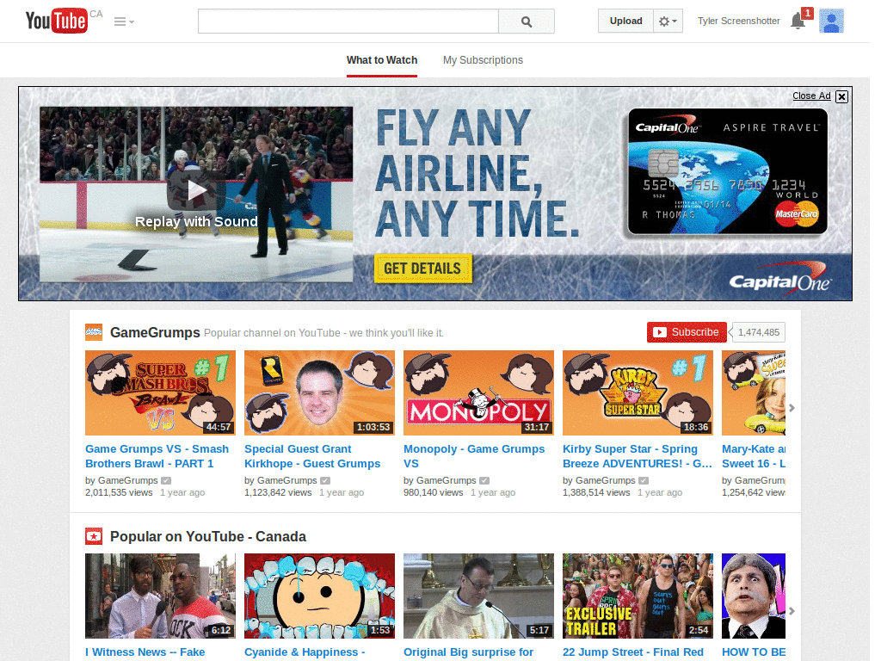Viewport: 881px width, 661px height.
Task: Open the gear settings dropdown
Action: (x=668, y=21)
